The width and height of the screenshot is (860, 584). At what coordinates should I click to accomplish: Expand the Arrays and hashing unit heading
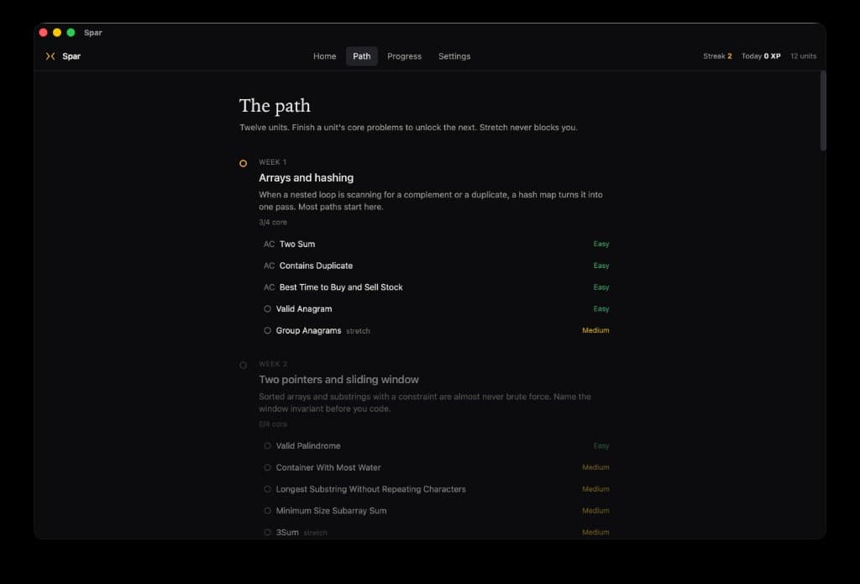(x=306, y=178)
